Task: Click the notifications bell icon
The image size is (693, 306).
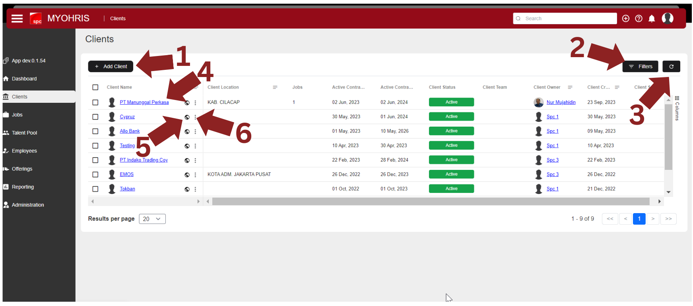Action: [x=652, y=19]
